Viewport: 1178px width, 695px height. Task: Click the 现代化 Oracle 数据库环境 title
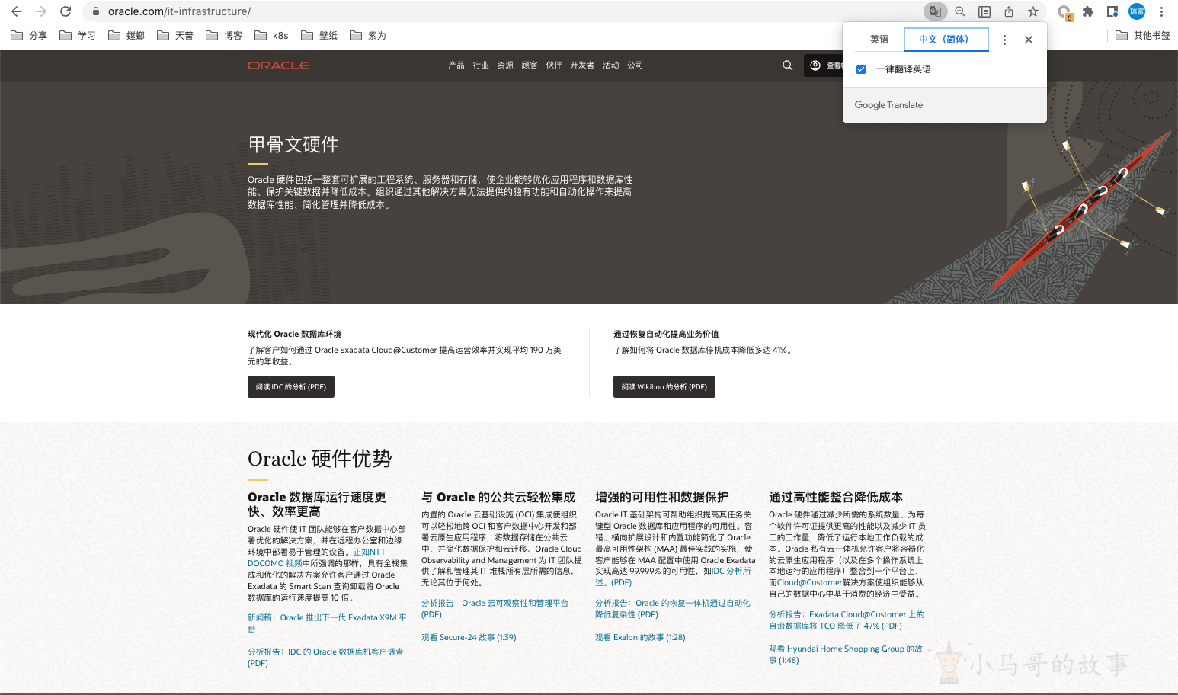coord(294,335)
